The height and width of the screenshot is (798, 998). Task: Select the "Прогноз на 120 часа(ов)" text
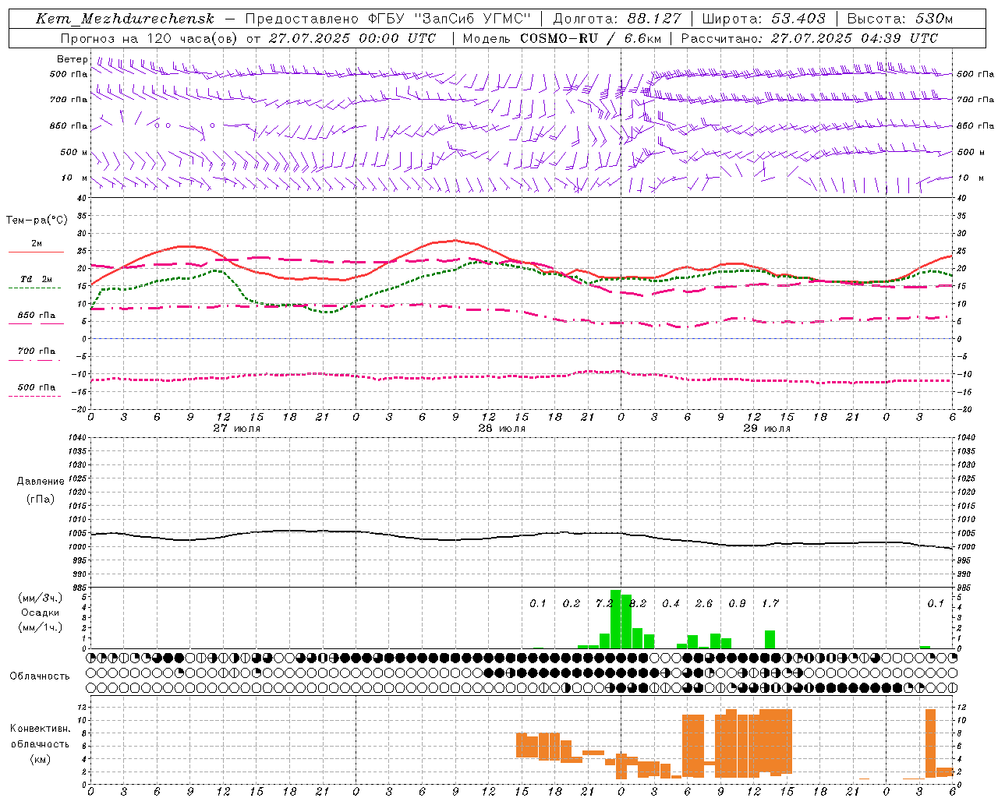150,38
